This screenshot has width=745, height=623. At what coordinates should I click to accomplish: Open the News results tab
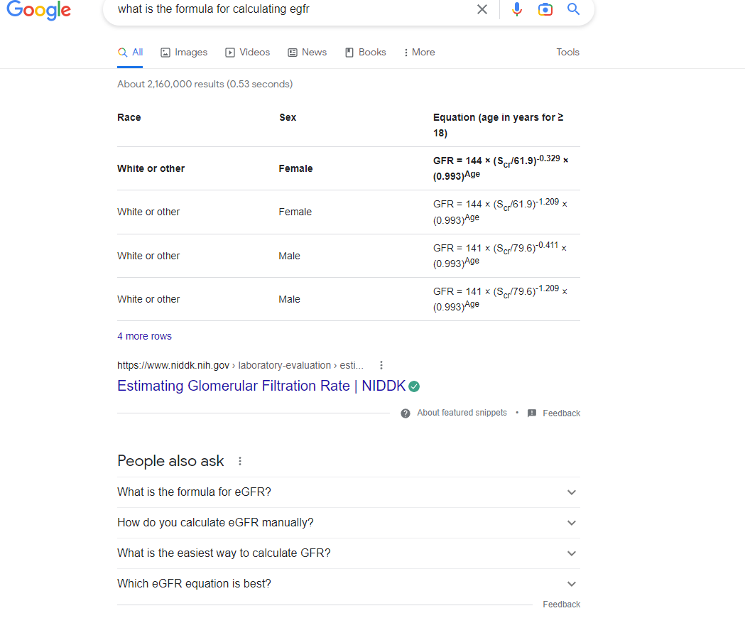tap(307, 53)
